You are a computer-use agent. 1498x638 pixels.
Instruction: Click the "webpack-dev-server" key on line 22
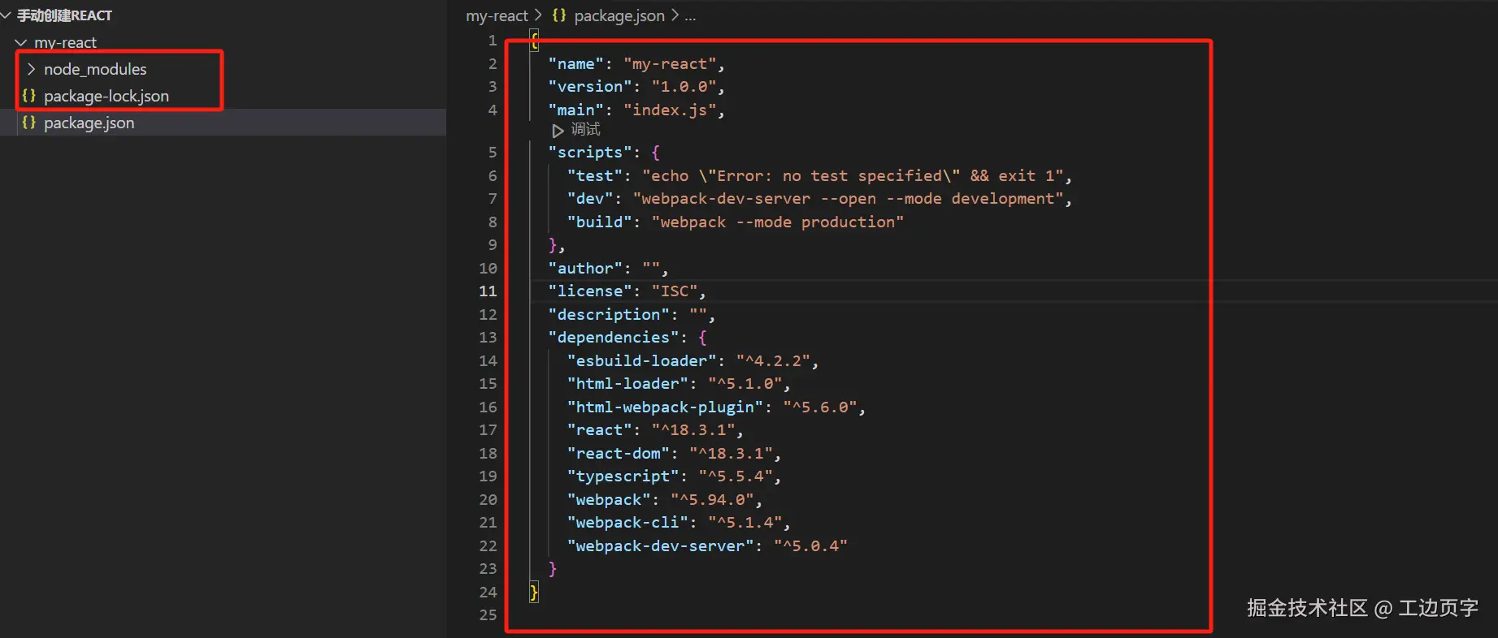point(661,546)
